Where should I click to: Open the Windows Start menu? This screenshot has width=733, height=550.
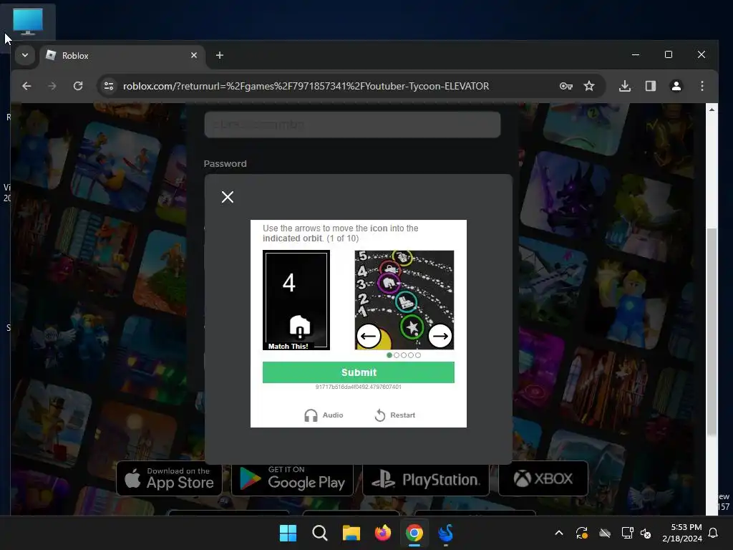(x=288, y=533)
